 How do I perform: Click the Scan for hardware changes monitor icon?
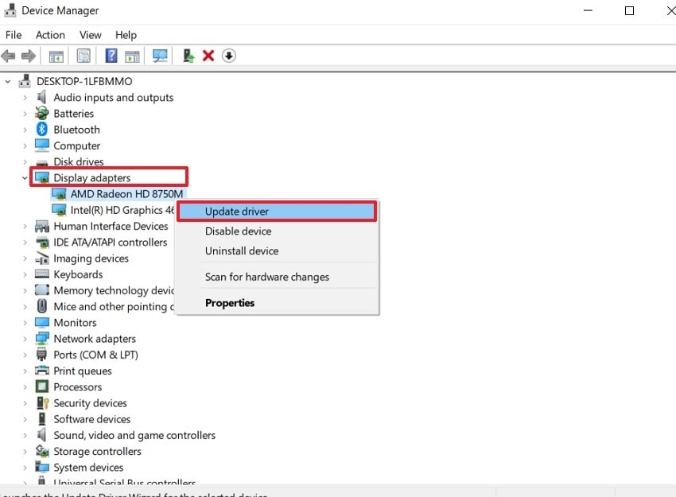[x=160, y=56]
